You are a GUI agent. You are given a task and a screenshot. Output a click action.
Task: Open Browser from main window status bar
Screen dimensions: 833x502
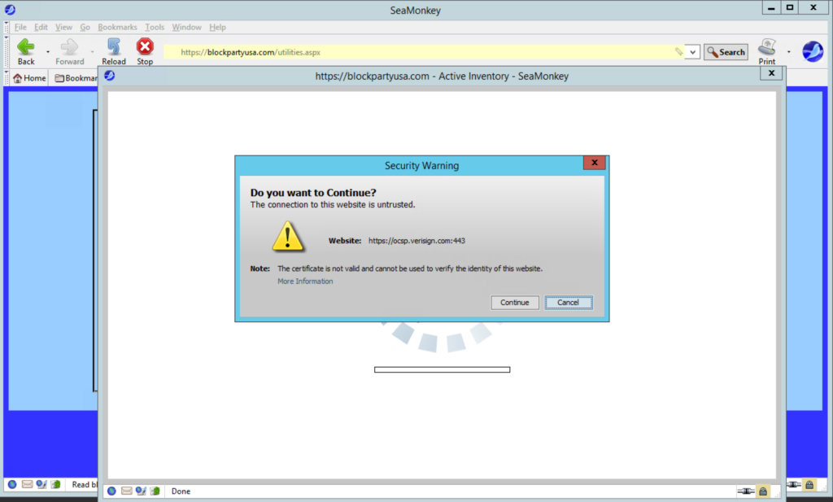click(12, 484)
